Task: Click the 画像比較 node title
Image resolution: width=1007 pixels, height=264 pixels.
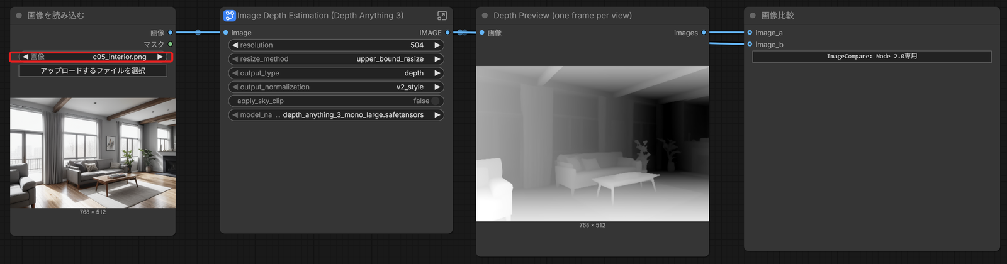Action: coord(777,16)
